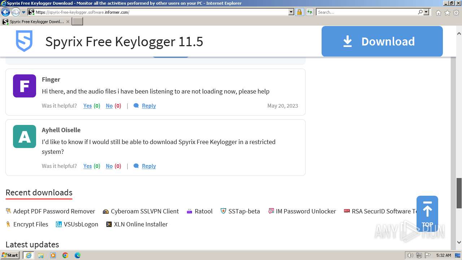Click the IE forward arrow button
This screenshot has height=260, width=462.
coord(16,12)
